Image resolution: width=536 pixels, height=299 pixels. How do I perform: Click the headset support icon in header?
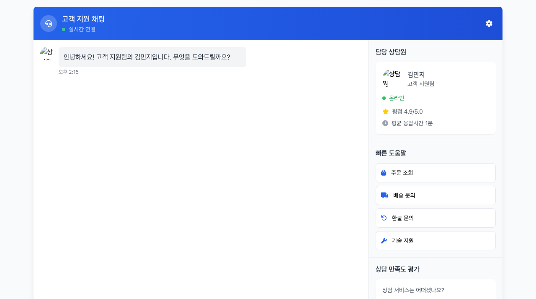click(49, 23)
